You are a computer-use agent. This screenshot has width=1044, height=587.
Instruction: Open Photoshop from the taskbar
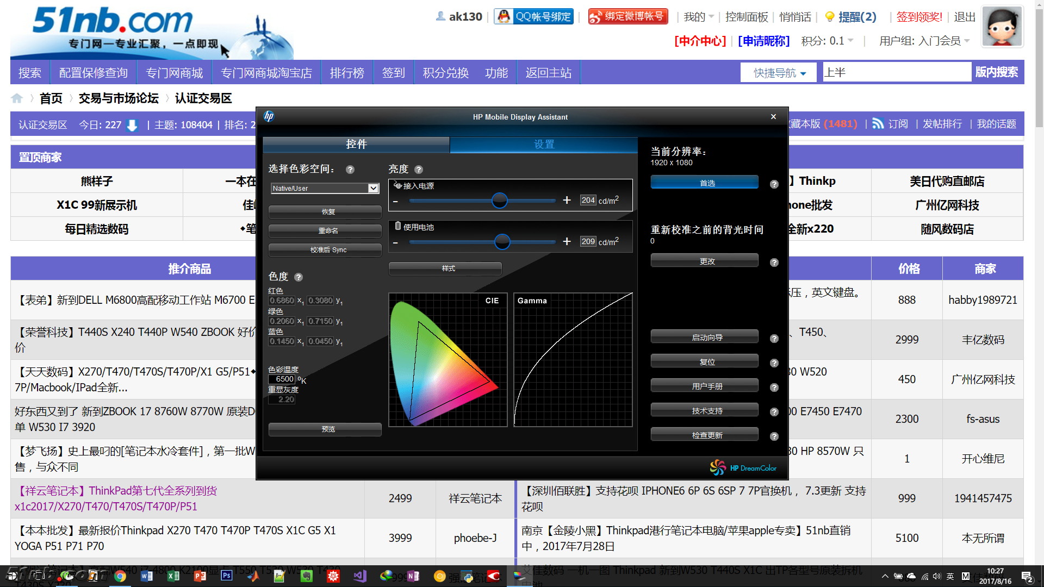click(x=227, y=576)
